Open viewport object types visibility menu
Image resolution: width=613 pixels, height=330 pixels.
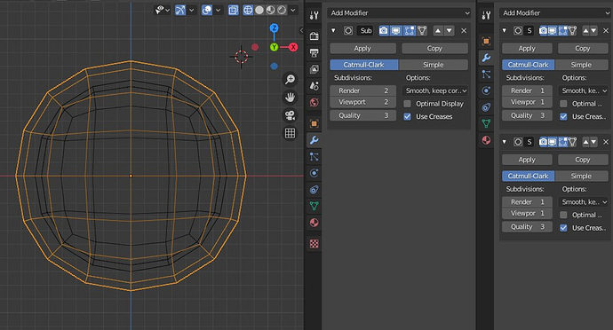tap(162, 10)
